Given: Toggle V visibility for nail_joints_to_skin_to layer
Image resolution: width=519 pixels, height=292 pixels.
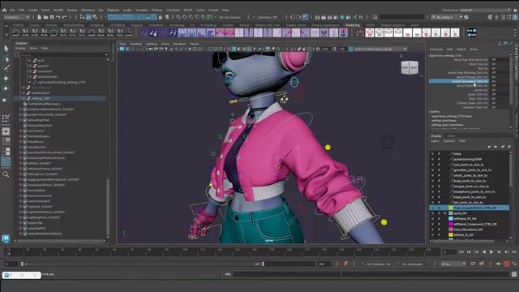Looking at the screenshot, I should [x=432, y=165].
